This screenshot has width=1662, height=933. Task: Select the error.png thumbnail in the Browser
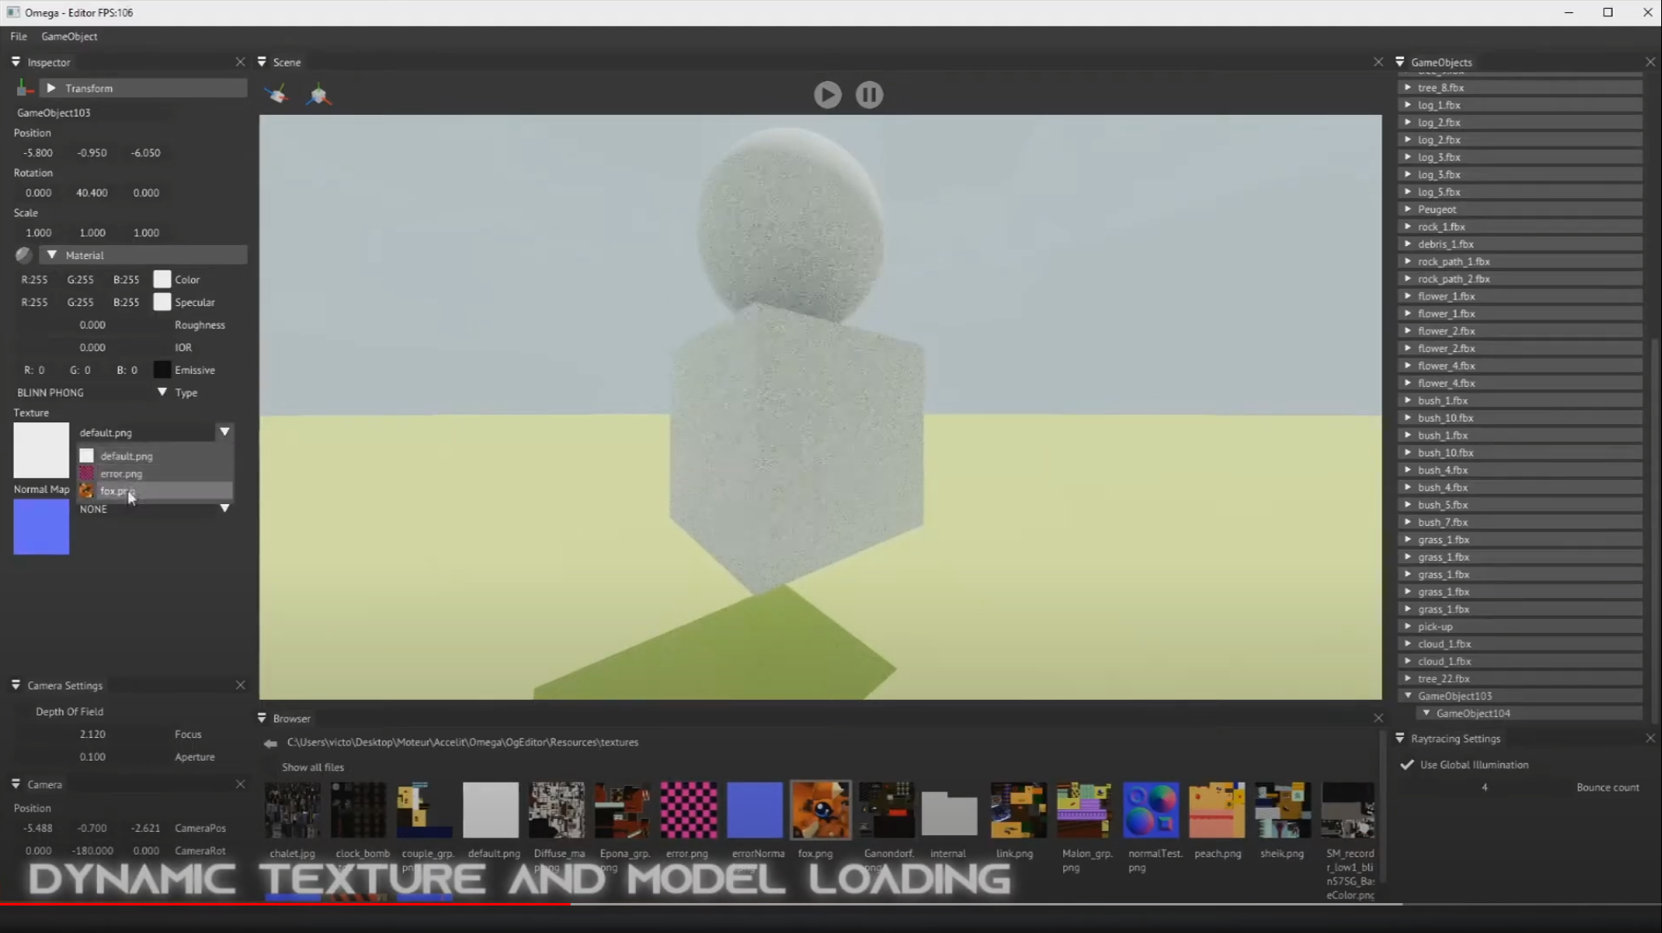687,809
